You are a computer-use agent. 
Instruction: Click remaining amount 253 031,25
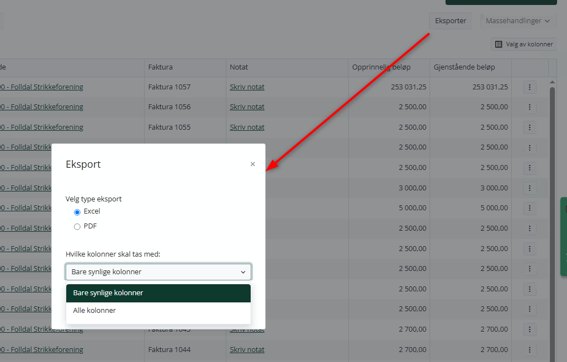pos(490,87)
